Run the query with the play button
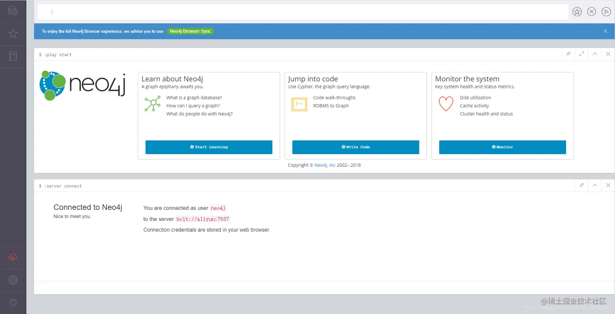615x314 pixels. click(x=606, y=12)
